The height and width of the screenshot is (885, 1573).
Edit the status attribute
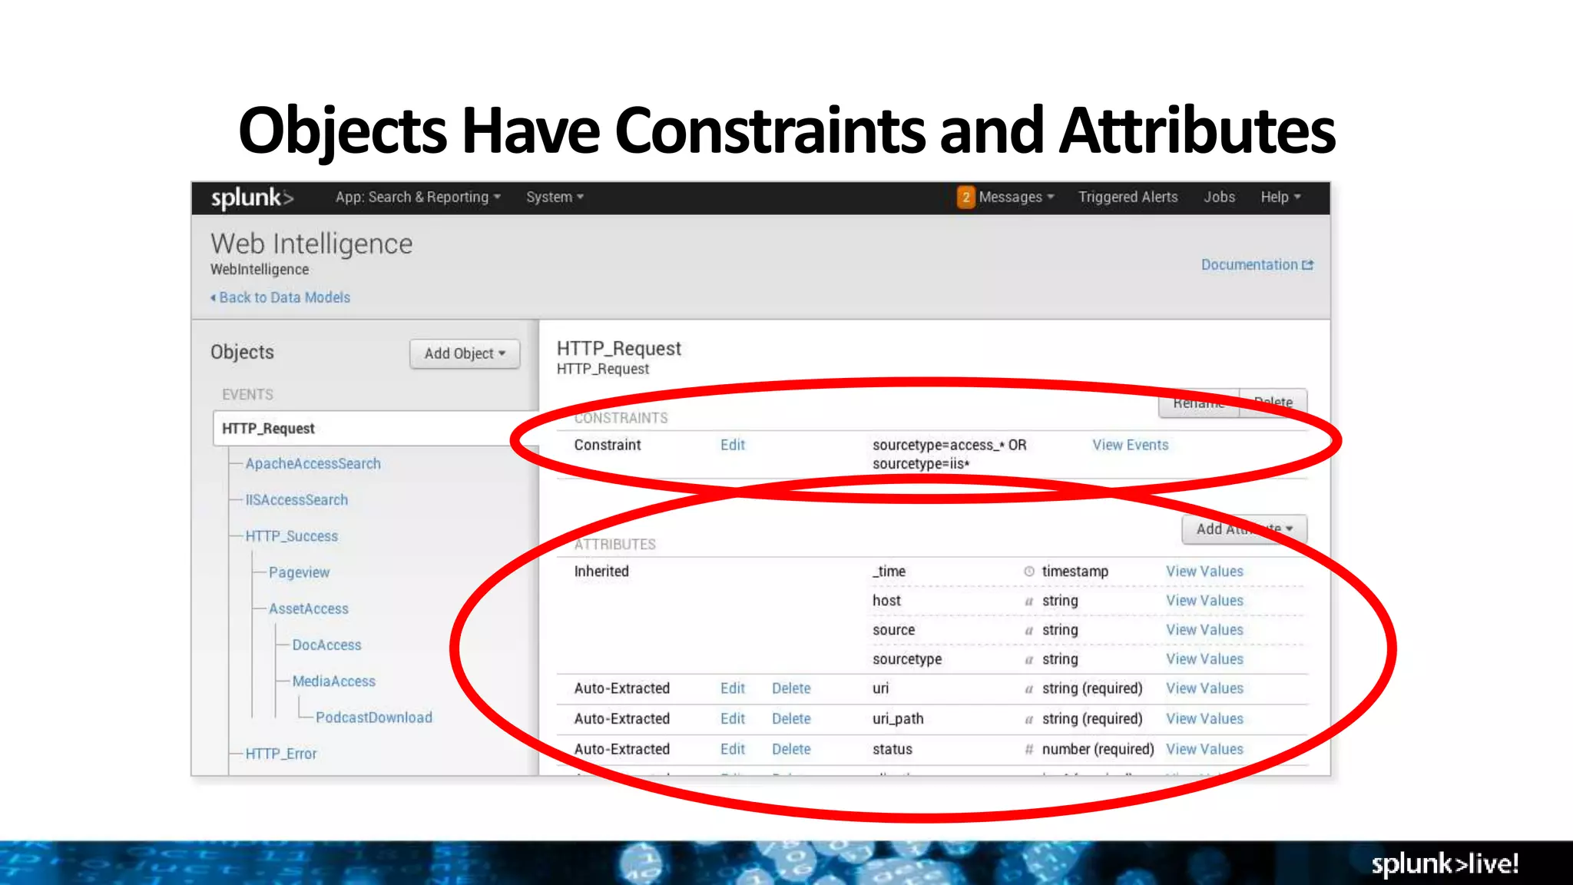coord(732,749)
